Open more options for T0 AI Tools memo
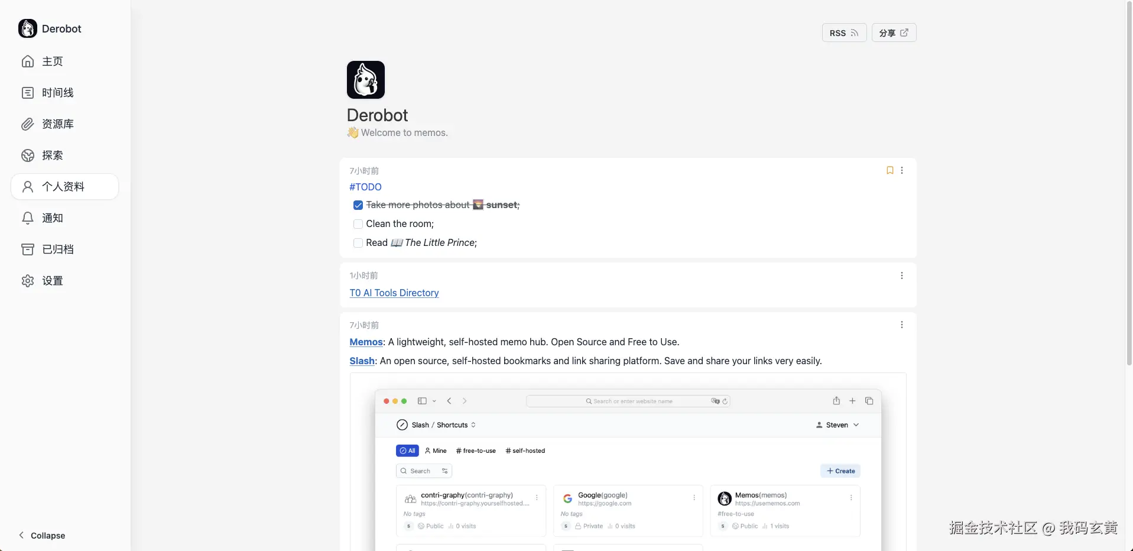This screenshot has width=1133, height=551. [x=902, y=275]
